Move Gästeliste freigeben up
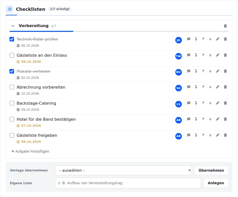This screenshot has height=197, width=238. 203,135
